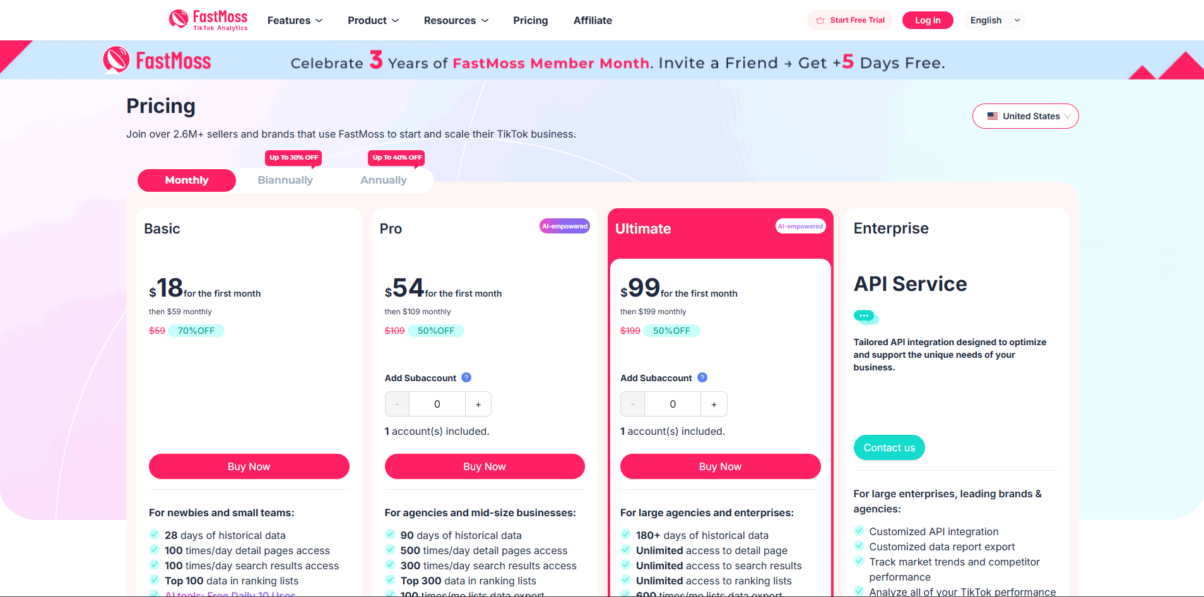Image resolution: width=1204 pixels, height=597 pixels.
Task: Decrease Pro plan subaccount count
Action: pyautogui.click(x=397, y=404)
